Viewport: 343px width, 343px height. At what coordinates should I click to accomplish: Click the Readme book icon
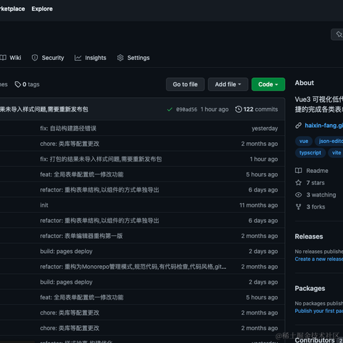pos(299,171)
